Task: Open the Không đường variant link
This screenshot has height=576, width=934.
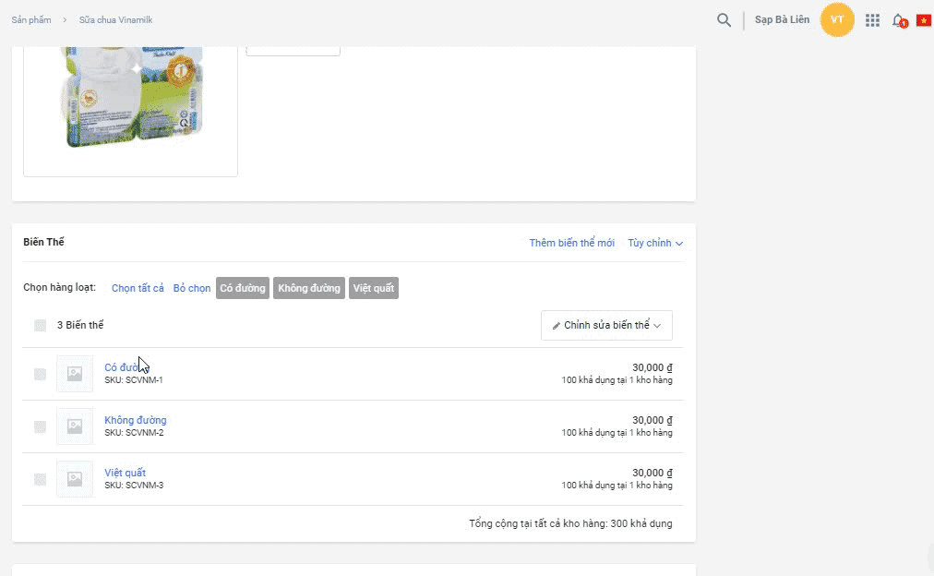Action: pos(136,420)
